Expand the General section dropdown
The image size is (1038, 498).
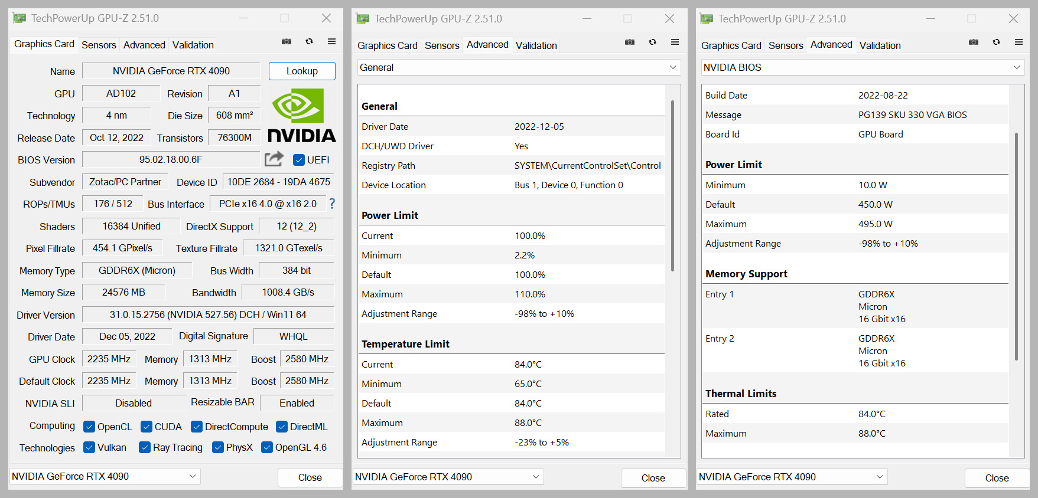point(518,67)
